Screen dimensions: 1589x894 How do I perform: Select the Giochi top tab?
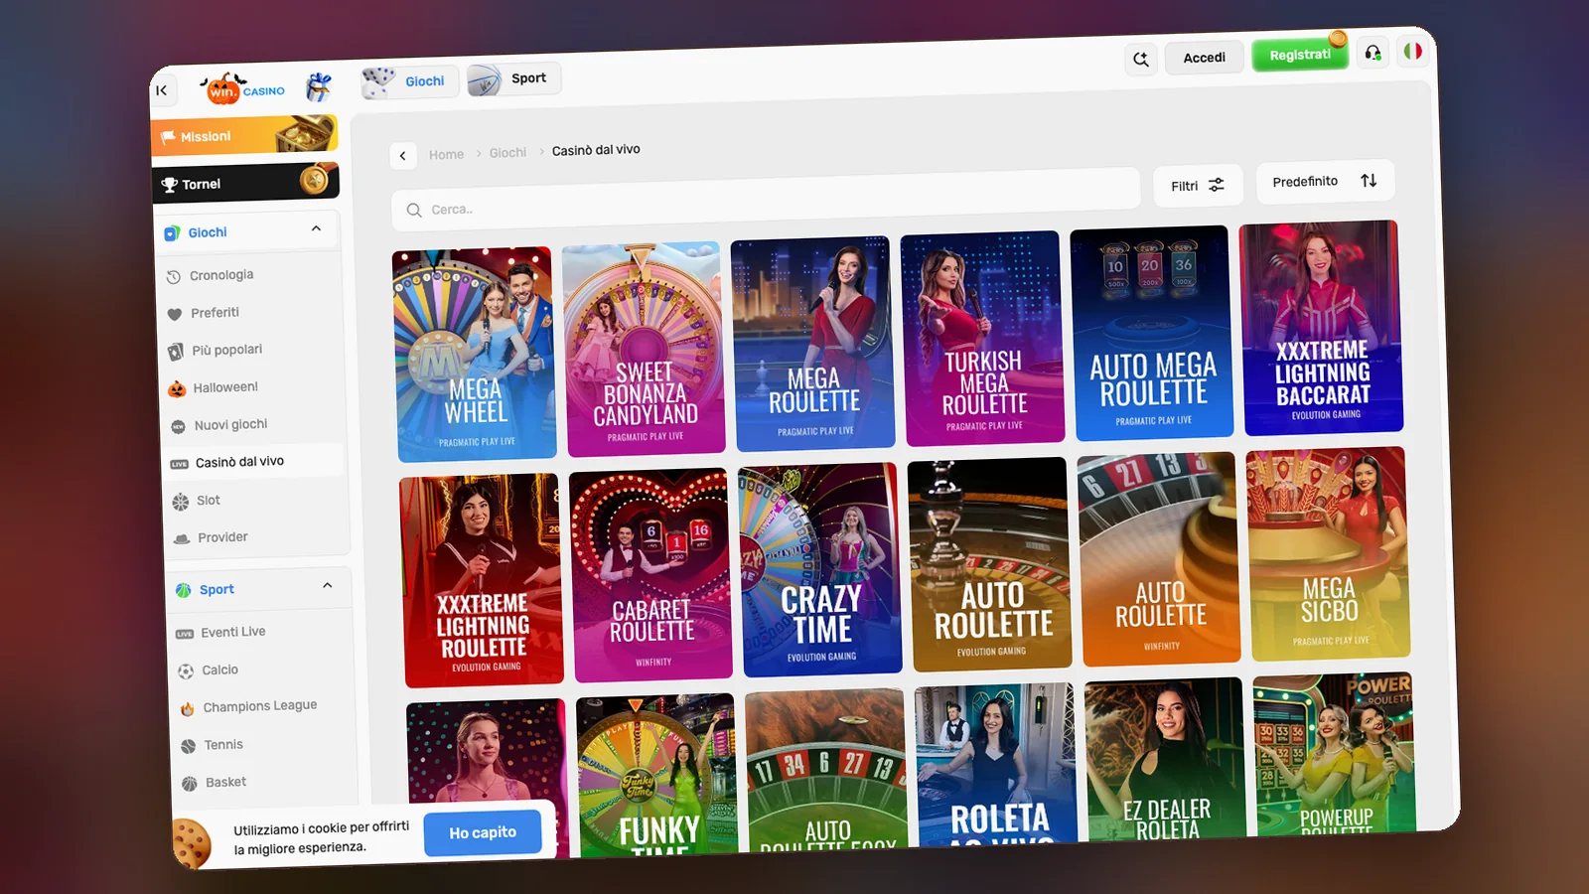click(408, 81)
